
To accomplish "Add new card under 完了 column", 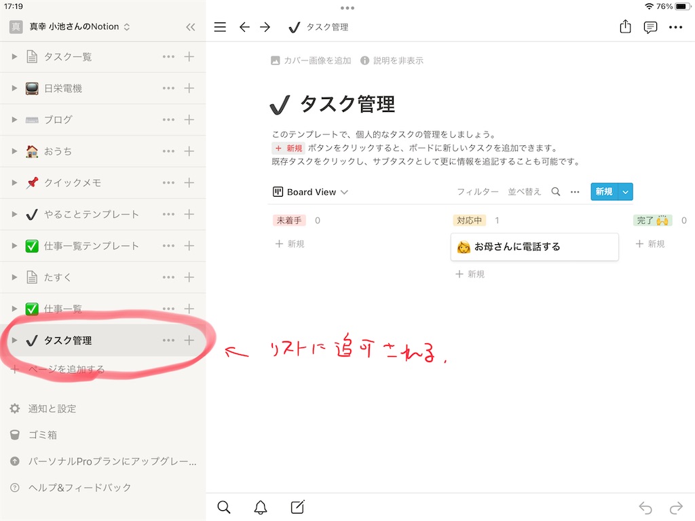I will point(650,244).
